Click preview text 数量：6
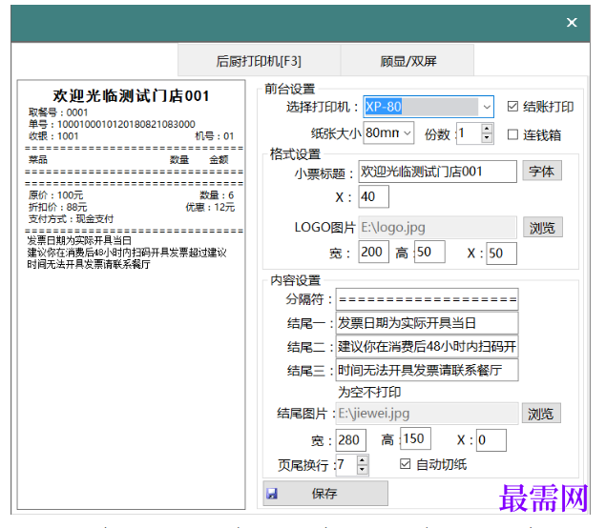The width and height of the screenshot is (606, 528). (217, 195)
